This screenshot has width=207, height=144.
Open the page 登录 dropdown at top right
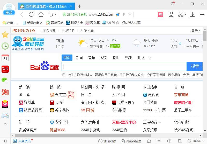point(196,31)
